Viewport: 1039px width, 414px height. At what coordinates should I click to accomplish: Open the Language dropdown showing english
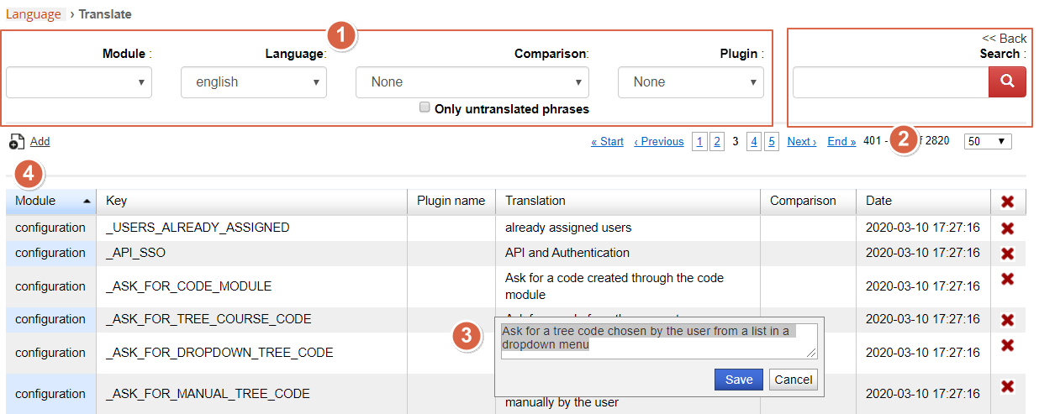pos(254,82)
